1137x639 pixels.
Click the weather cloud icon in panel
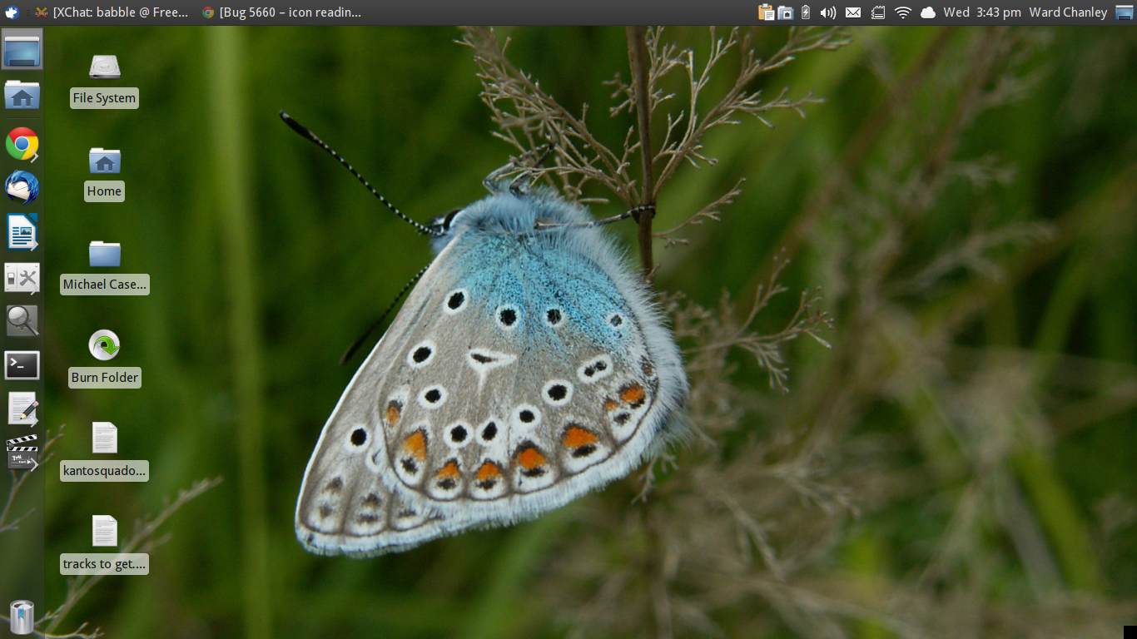tap(928, 12)
